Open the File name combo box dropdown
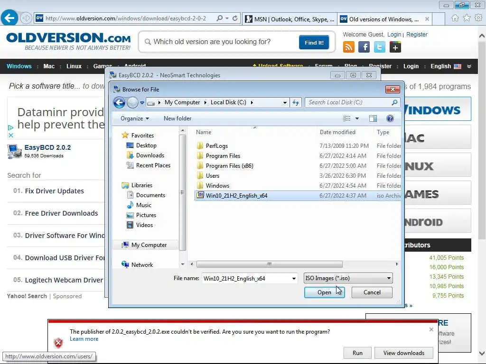Screen dimensions: 486x364 click(294, 278)
